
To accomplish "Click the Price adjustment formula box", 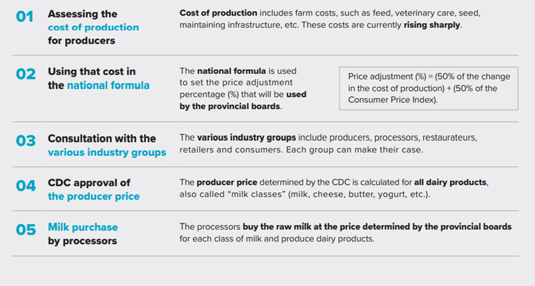I will pos(427,88).
